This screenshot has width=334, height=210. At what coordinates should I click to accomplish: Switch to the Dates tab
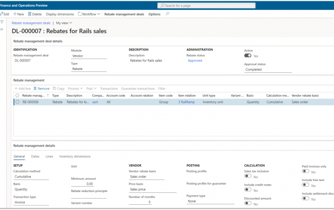coord(35,157)
